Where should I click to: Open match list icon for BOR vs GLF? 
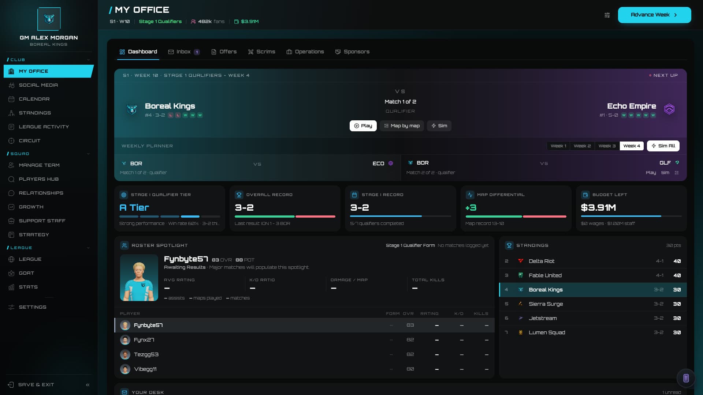(677, 173)
